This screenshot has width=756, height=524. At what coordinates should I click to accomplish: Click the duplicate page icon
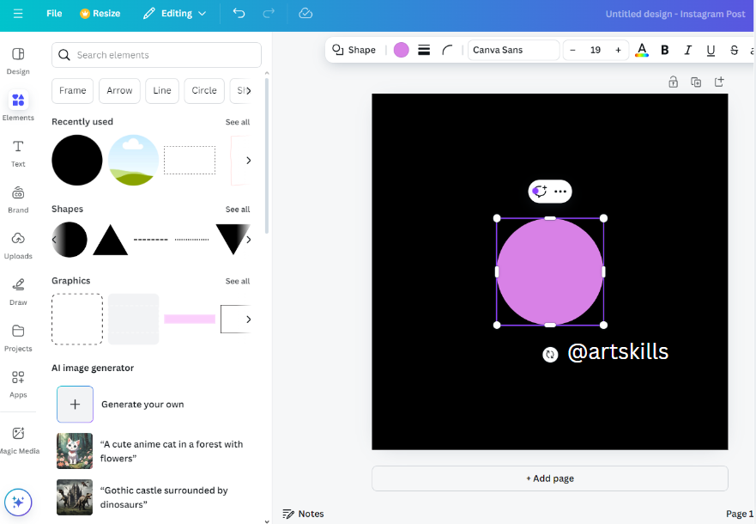coord(696,82)
